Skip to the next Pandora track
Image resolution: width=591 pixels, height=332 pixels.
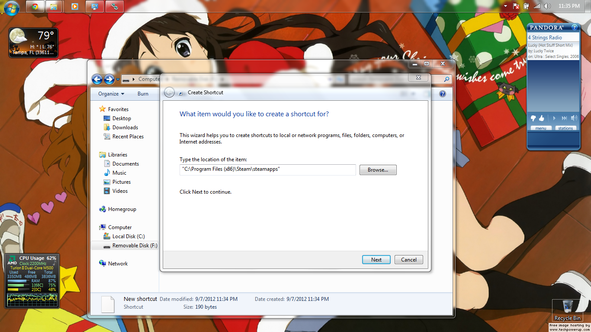tap(564, 118)
